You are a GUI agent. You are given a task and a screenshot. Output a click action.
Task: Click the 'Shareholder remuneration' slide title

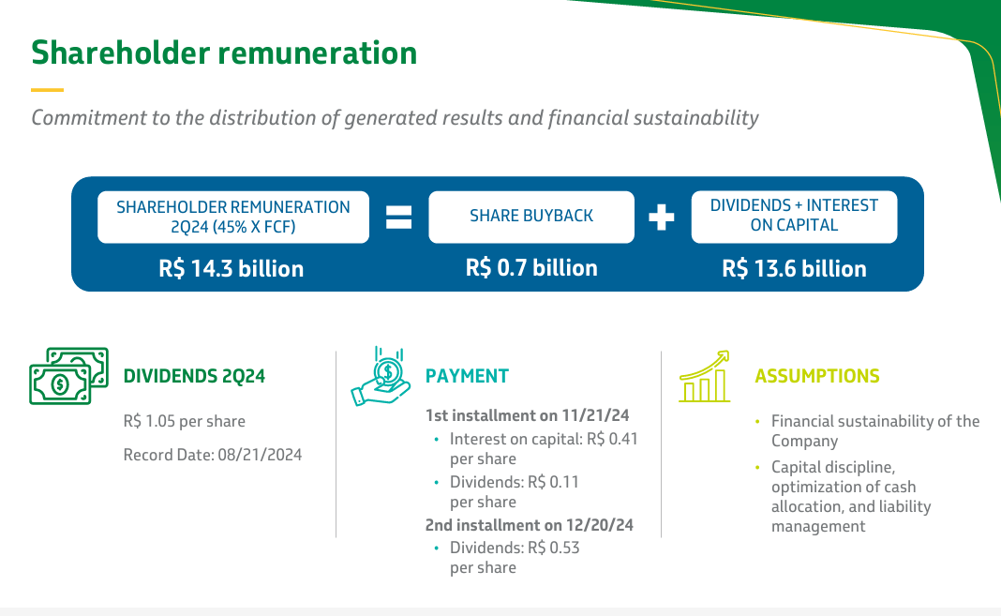click(224, 53)
